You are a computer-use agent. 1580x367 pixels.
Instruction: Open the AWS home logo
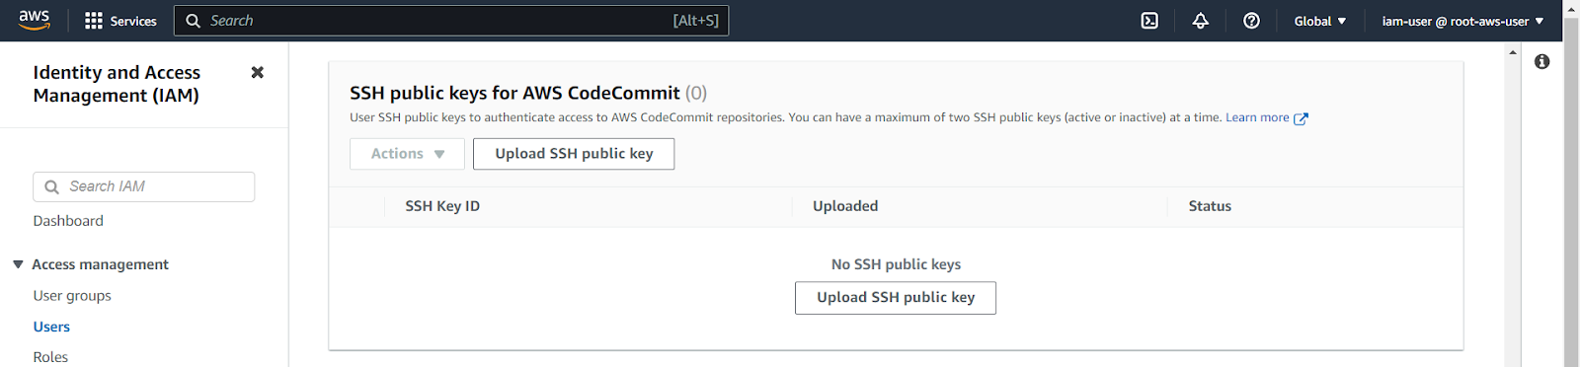pos(34,20)
